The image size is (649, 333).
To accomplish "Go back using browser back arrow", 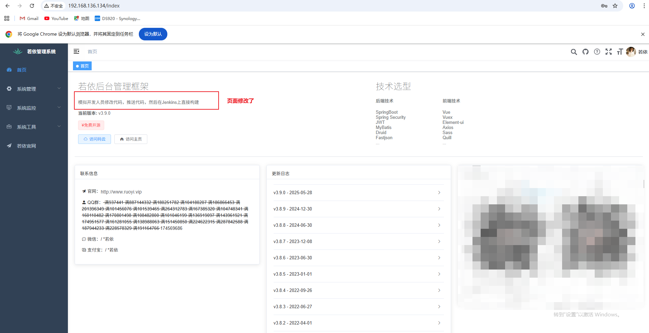I will [7, 6].
